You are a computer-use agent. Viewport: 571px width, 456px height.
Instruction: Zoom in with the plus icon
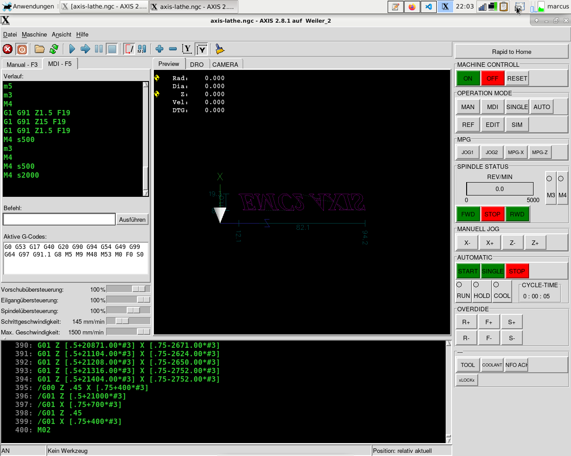[x=159, y=49]
